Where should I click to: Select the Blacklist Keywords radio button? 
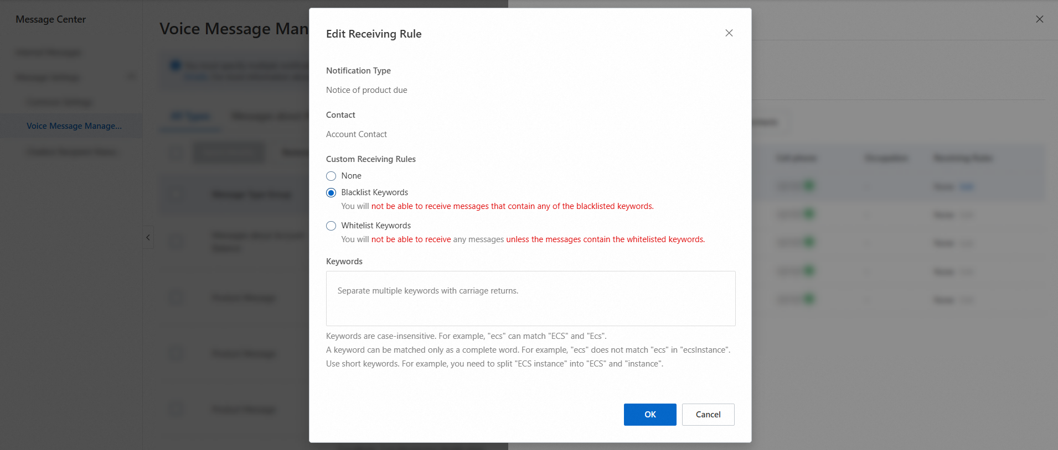tap(331, 192)
